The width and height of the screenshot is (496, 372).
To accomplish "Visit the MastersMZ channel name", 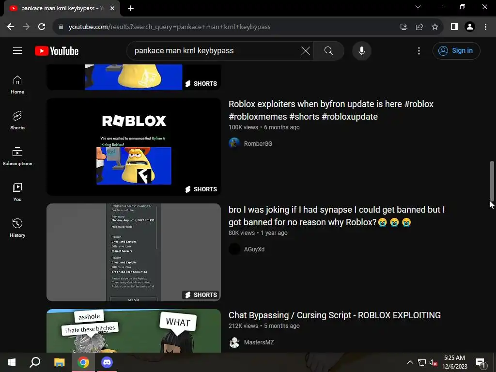I will point(259,342).
